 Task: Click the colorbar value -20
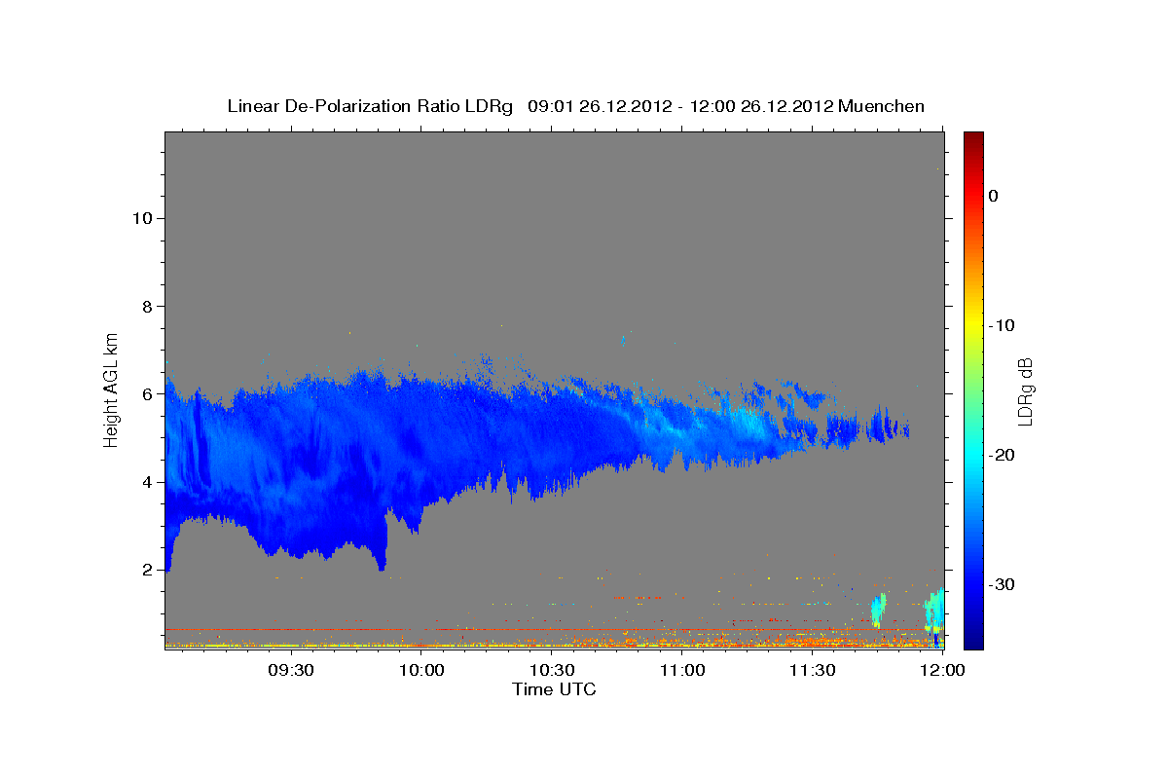coord(1001,455)
